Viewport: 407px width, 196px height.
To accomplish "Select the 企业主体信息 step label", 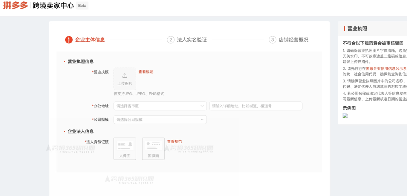I will pyautogui.click(x=90, y=40).
